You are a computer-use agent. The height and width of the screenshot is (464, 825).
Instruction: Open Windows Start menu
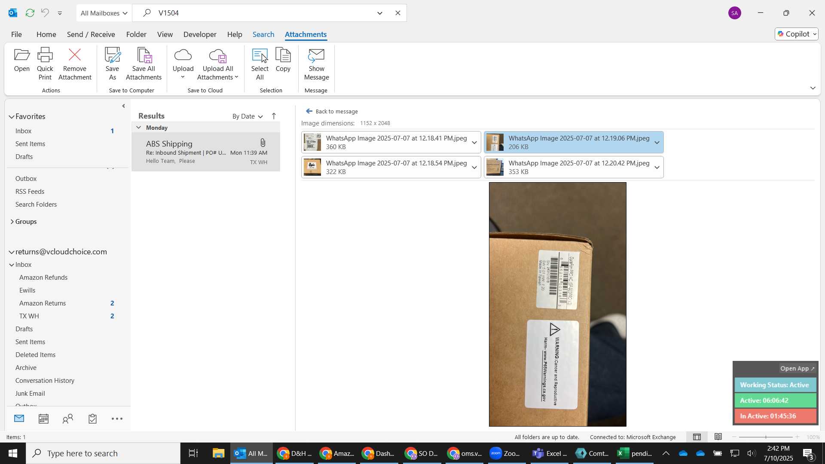pyautogui.click(x=12, y=453)
